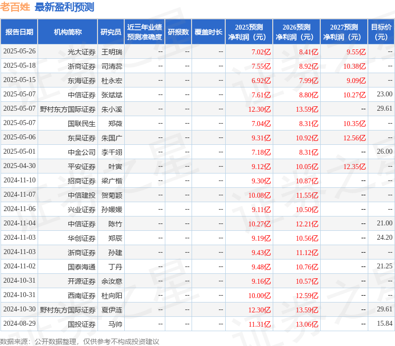Click institution 东海证券
395x346 pixels.
(82, 81)
